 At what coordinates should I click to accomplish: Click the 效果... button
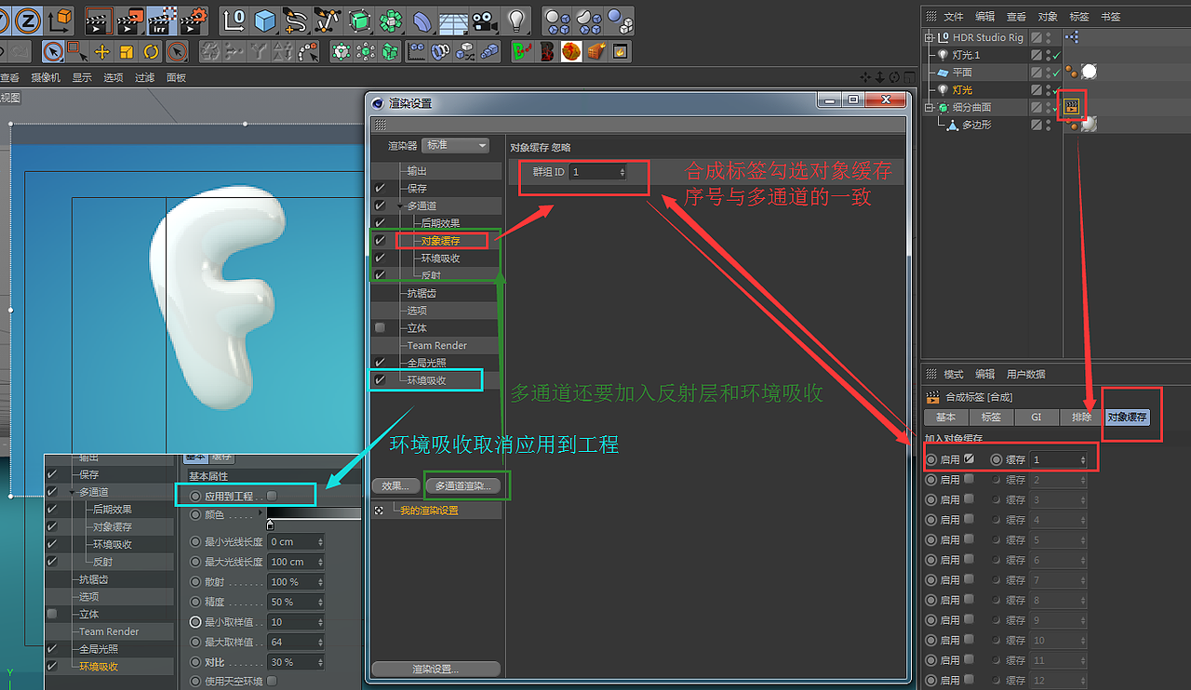(x=395, y=485)
